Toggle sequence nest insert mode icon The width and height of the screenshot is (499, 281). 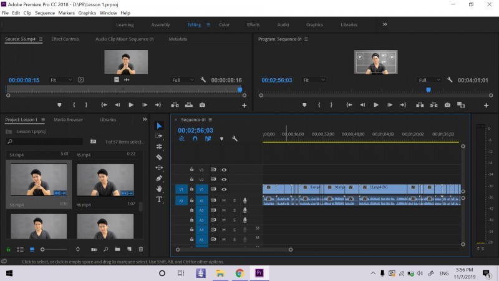click(182, 139)
